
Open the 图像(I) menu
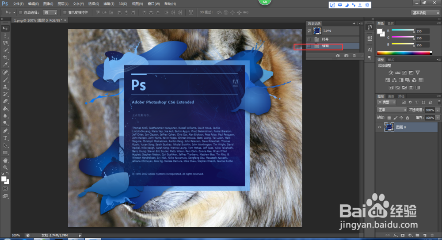point(48,4)
